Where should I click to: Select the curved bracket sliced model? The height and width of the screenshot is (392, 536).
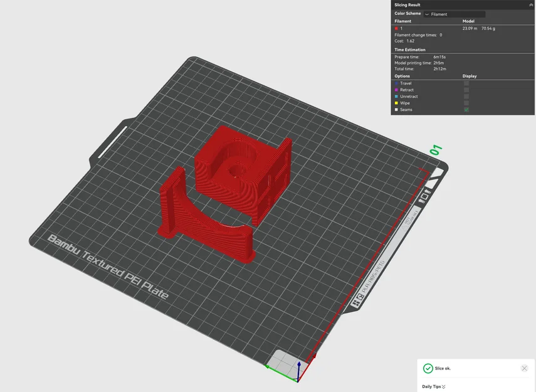click(206, 217)
